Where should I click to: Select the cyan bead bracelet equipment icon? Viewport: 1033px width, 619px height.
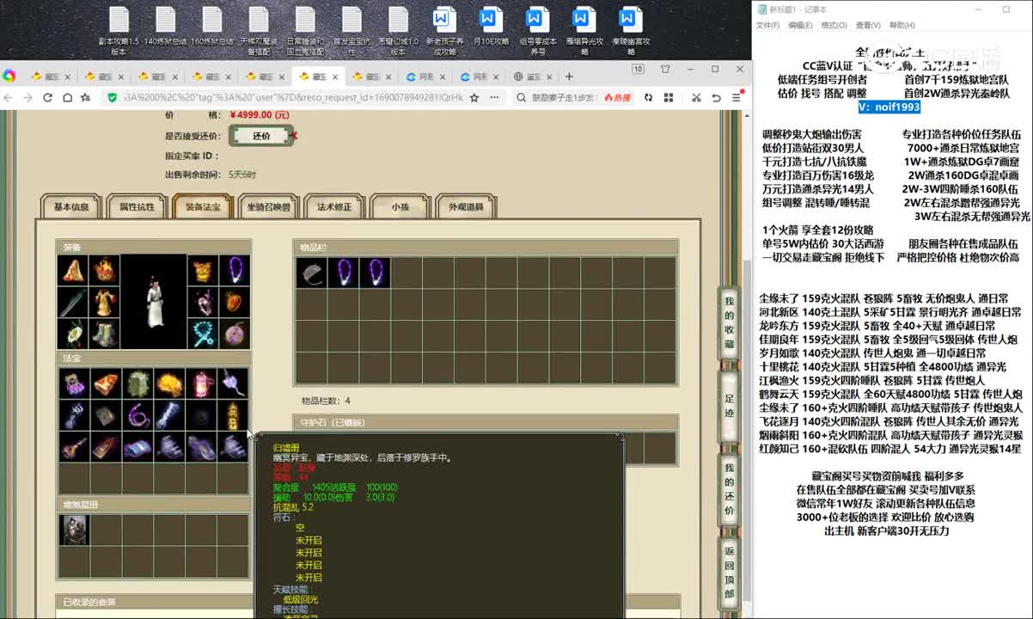tap(202, 334)
